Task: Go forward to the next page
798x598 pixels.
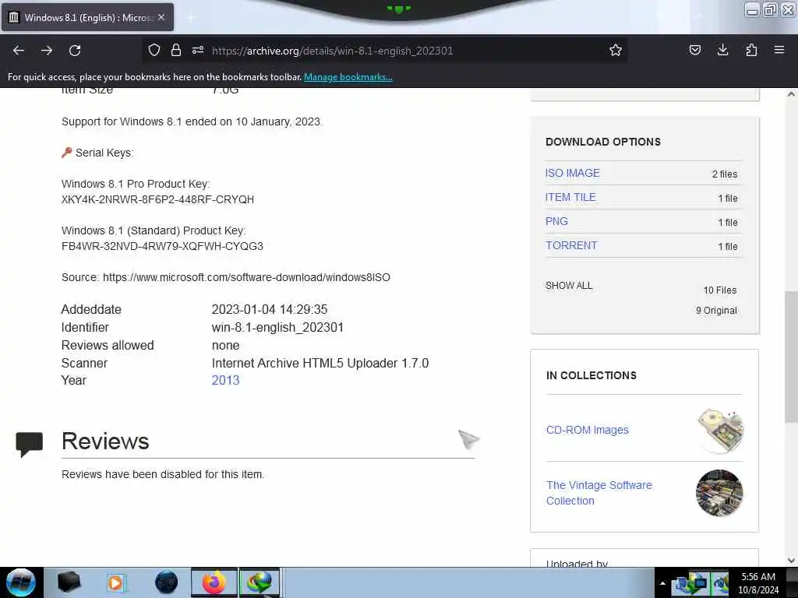Action: tap(47, 51)
